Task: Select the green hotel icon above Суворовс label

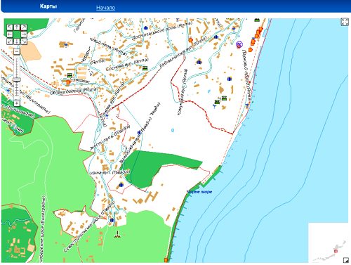Action: 69,75
